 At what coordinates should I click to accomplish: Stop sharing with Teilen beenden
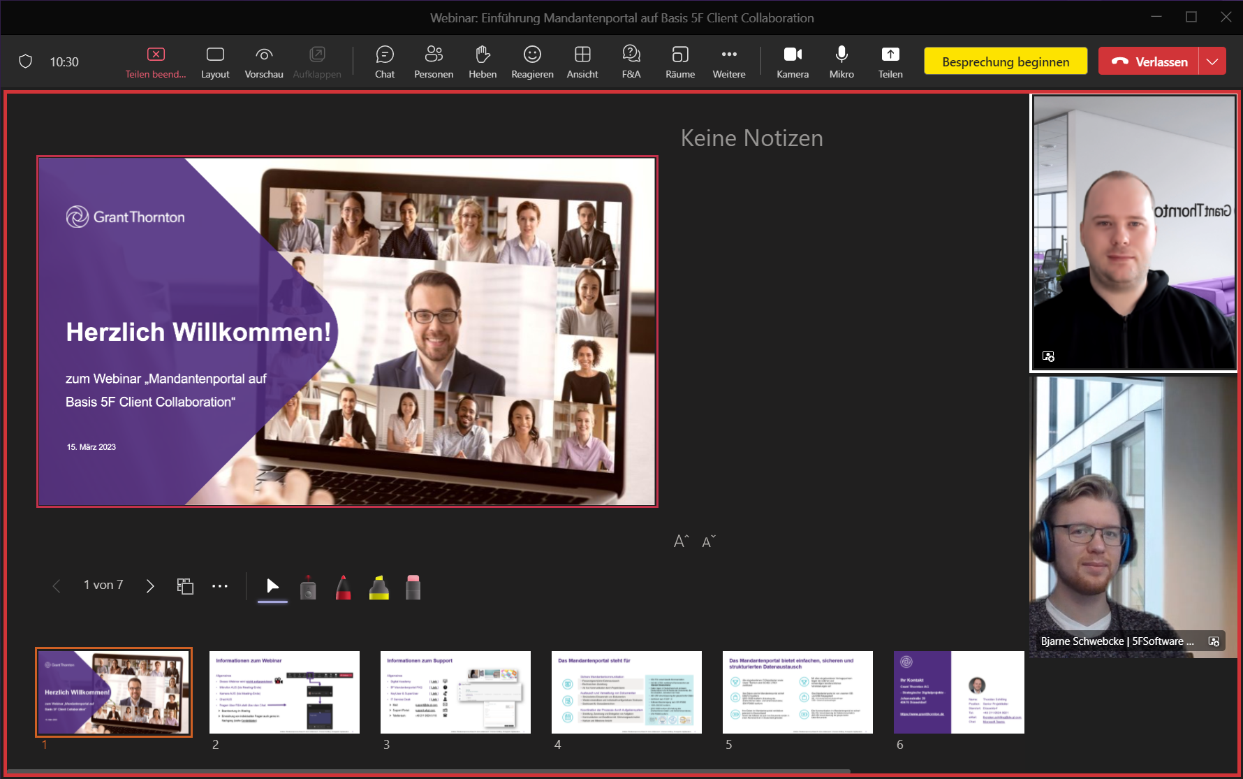156,62
